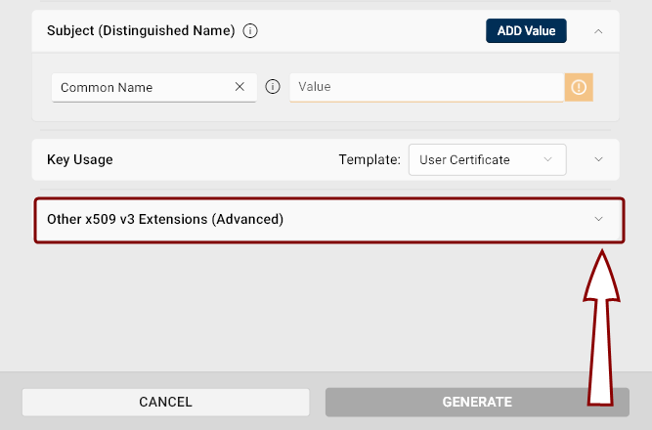Screen dimensions: 652x430
Task: Click the arrow inside Template combo box
Action: [x=547, y=159]
